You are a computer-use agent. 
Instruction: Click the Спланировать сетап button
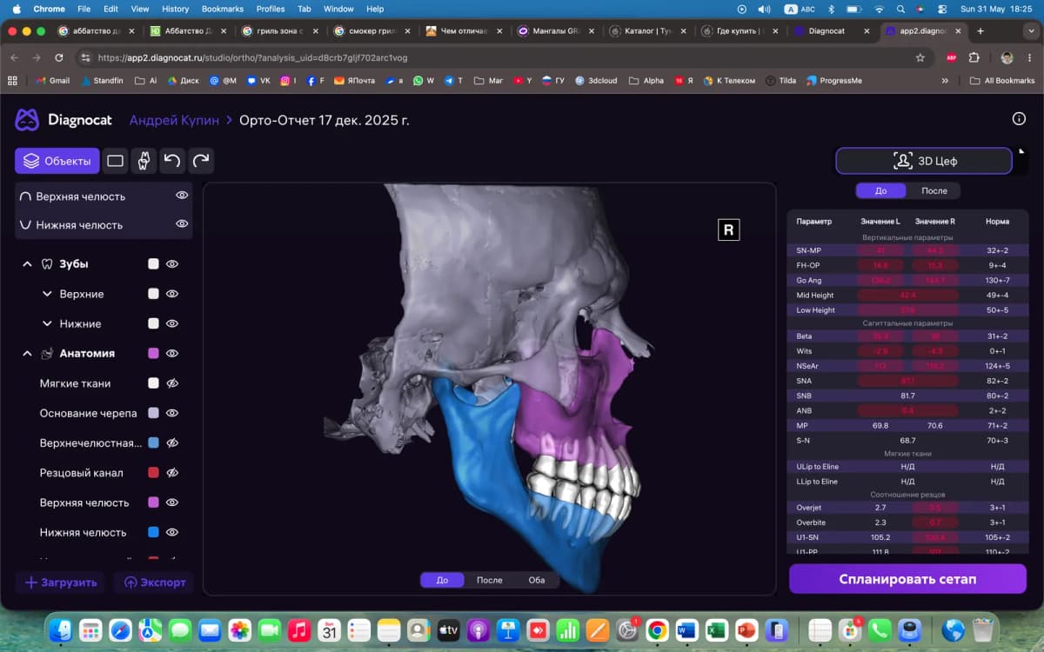907,579
